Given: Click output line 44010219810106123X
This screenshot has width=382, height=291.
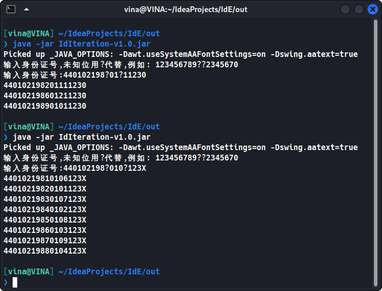Looking at the screenshot, I should (45, 178).
